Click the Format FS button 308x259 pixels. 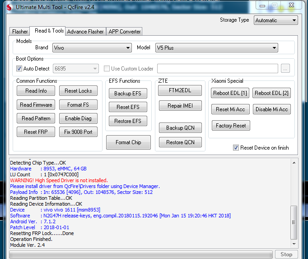tap(78, 104)
